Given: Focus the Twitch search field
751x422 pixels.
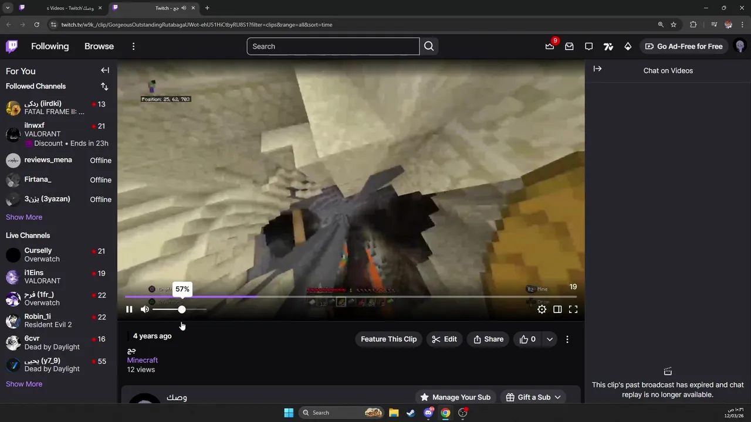Looking at the screenshot, I should [333, 46].
